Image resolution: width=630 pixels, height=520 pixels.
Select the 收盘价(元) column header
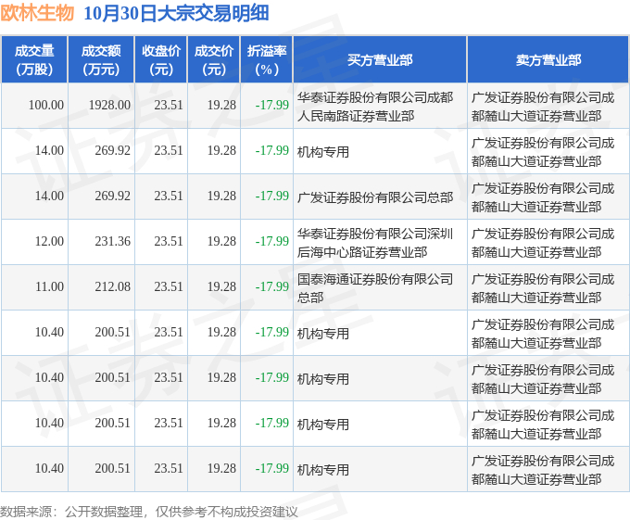[161, 60]
